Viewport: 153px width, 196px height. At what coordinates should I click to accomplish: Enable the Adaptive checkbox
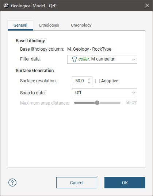click(x=97, y=81)
